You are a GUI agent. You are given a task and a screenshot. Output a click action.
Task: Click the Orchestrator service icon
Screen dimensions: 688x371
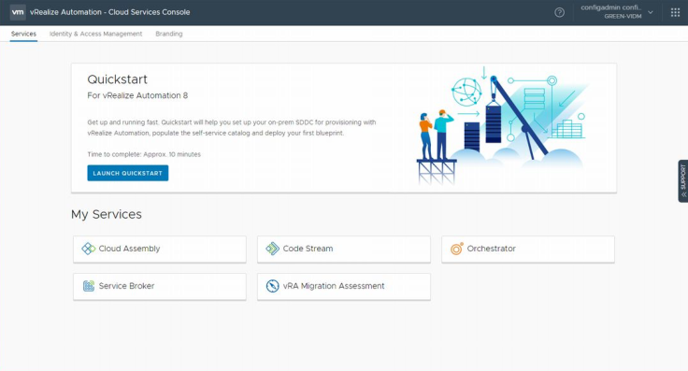point(457,249)
